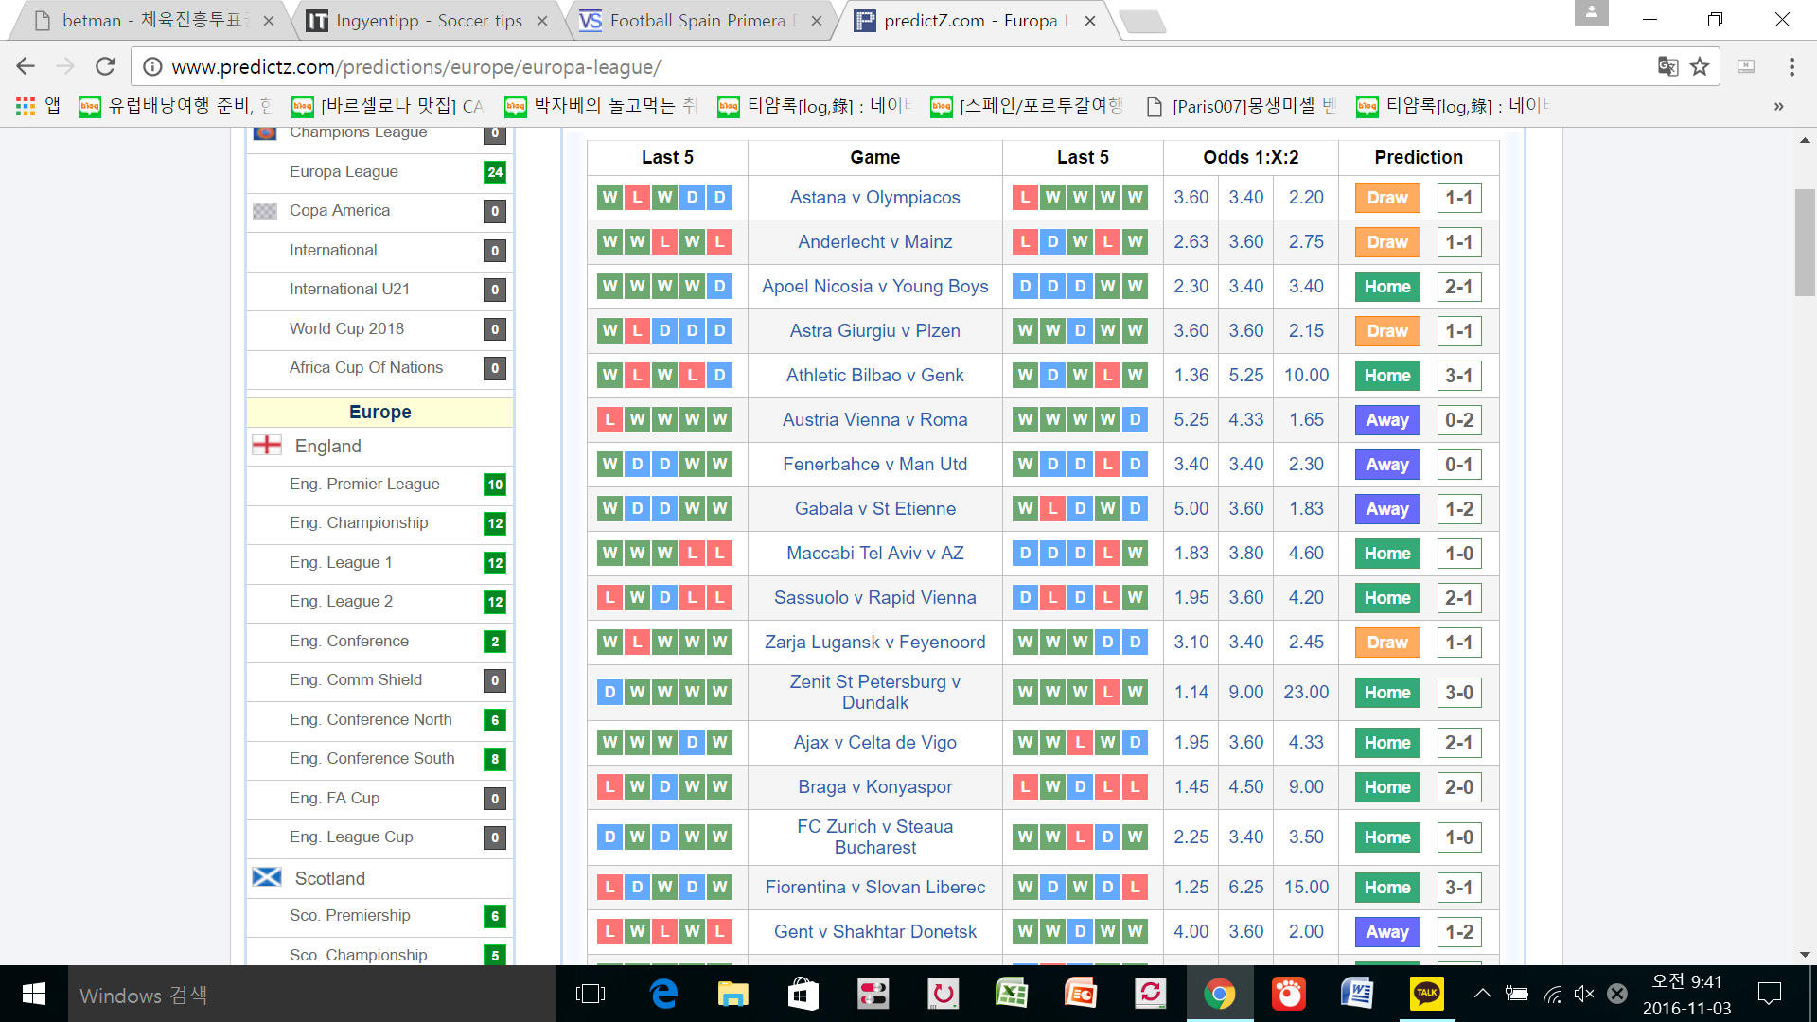
Task: Click the Prediction column header
Action: 1419,157
